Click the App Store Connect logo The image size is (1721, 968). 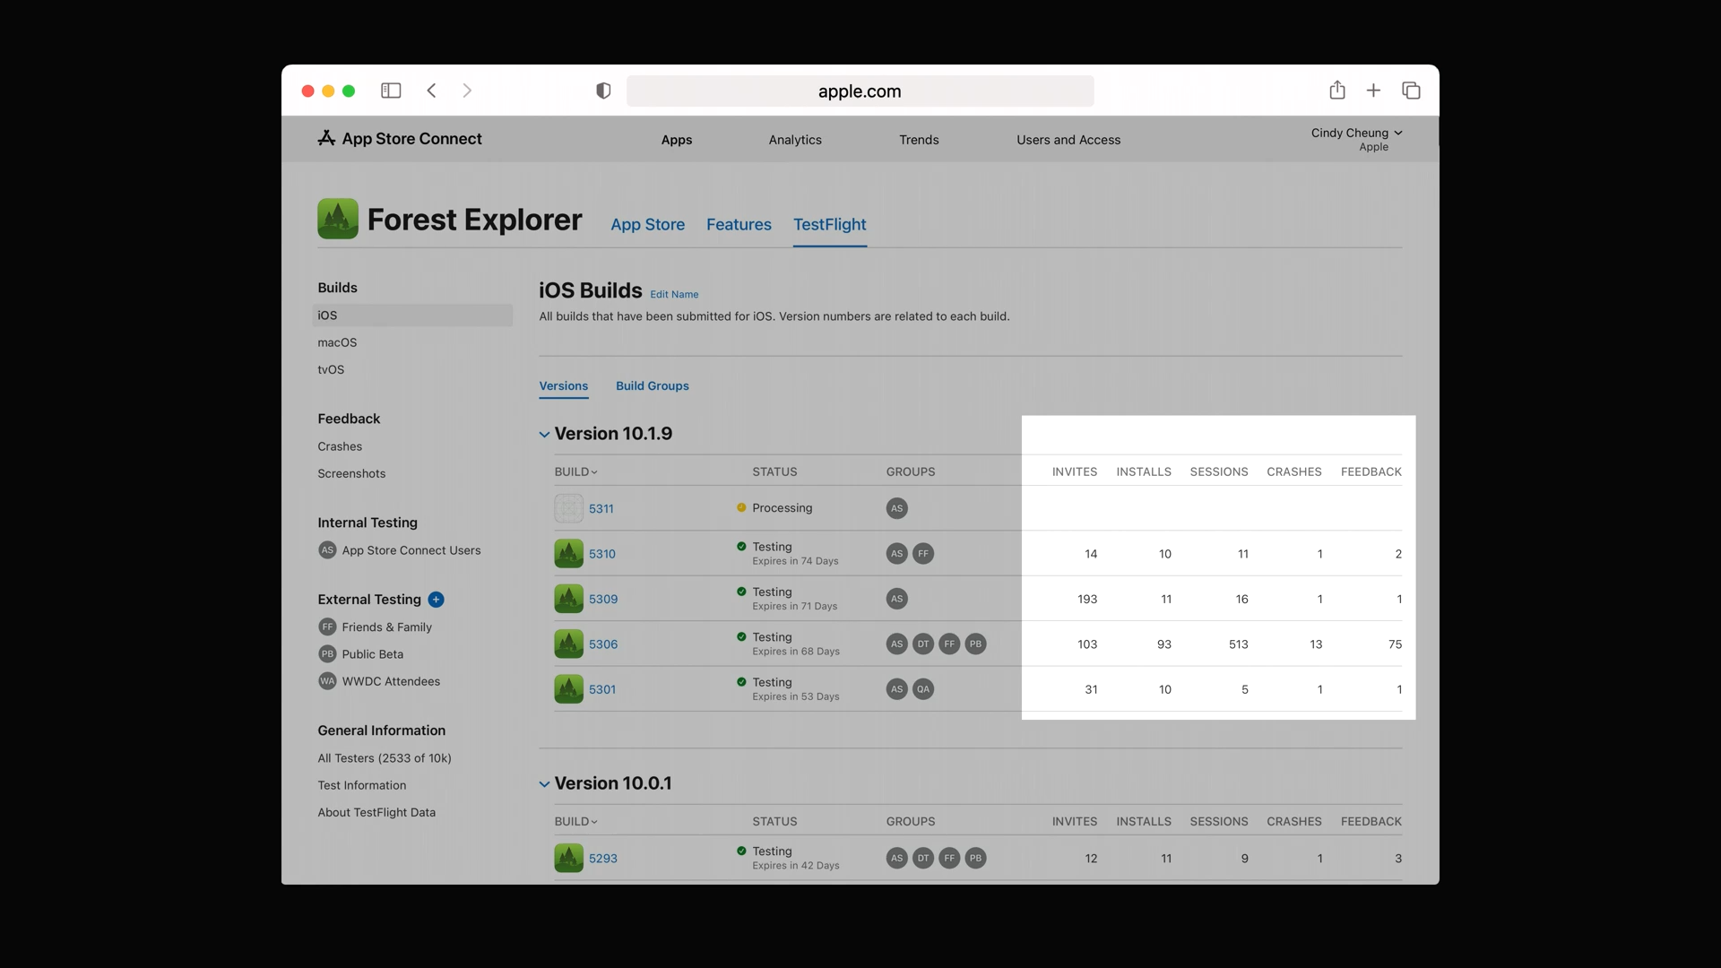[400, 139]
